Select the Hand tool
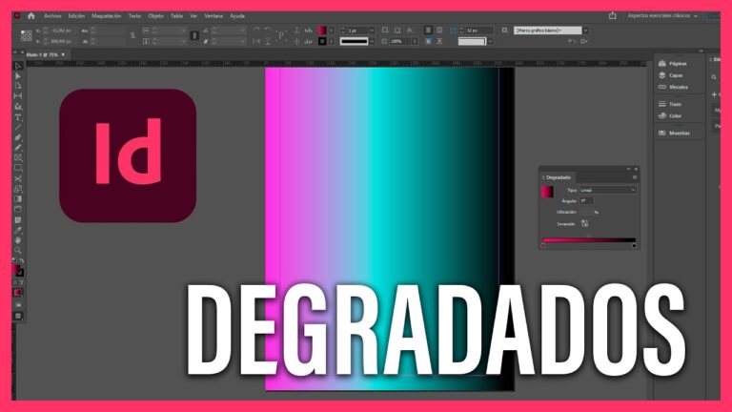732x412 pixels. coord(18,240)
